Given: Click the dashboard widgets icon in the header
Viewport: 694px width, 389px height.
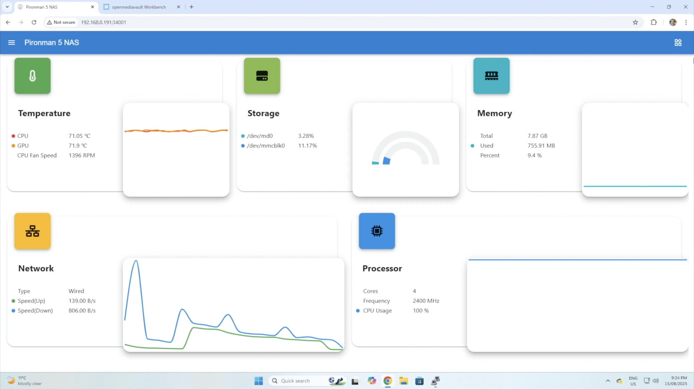Looking at the screenshot, I should click(678, 43).
